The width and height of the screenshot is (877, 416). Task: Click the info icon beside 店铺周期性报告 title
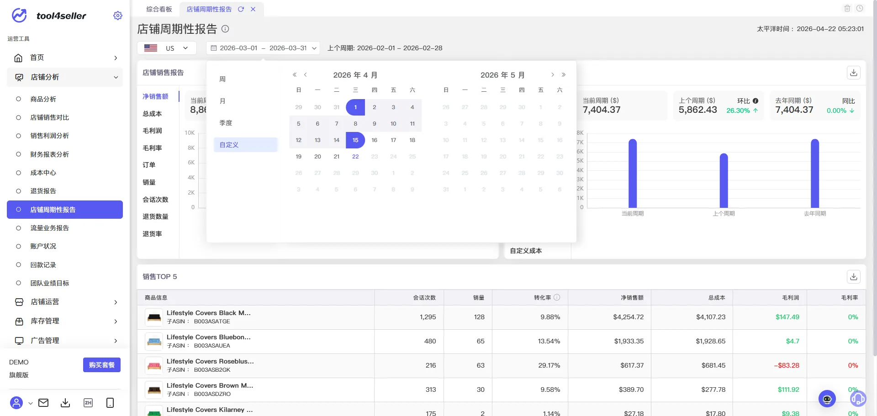pos(225,29)
